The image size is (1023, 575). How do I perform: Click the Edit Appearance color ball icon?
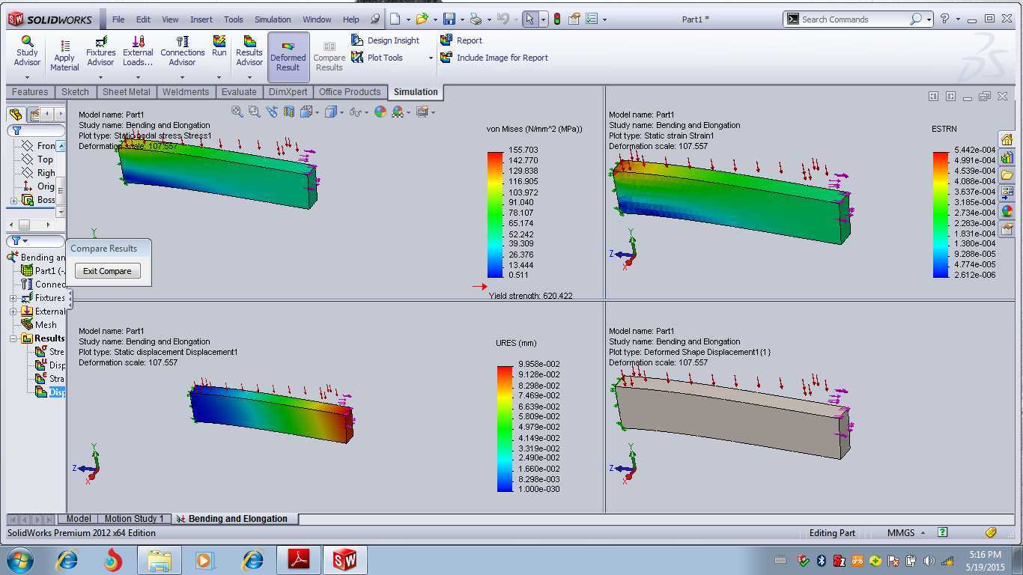[x=380, y=112]
